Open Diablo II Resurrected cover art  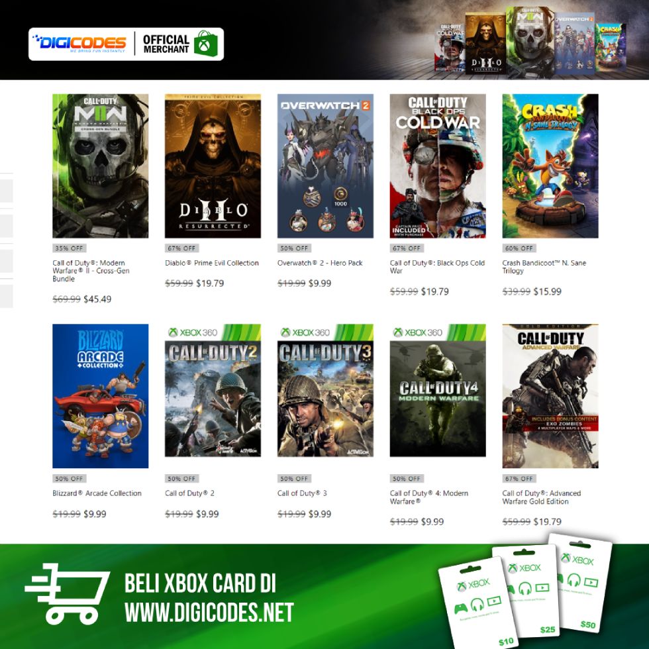pos(213,166)
